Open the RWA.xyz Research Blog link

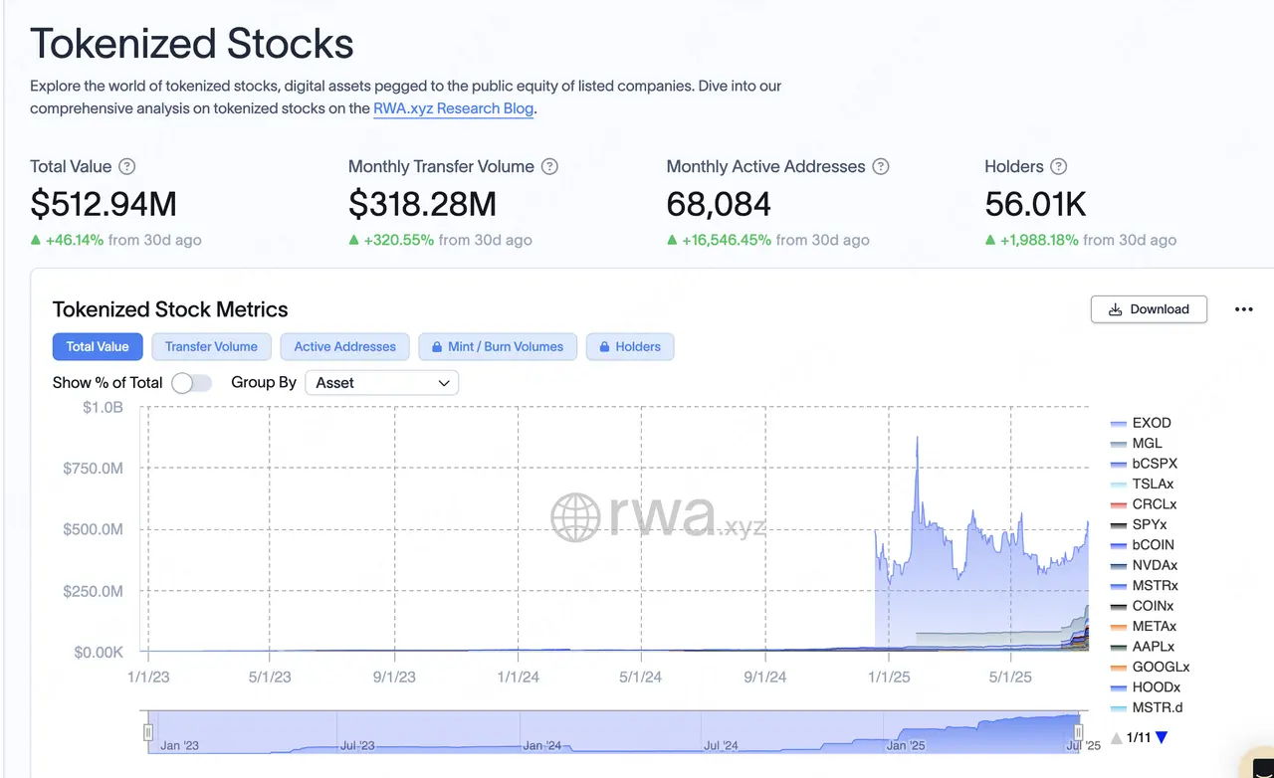point(454,108)
